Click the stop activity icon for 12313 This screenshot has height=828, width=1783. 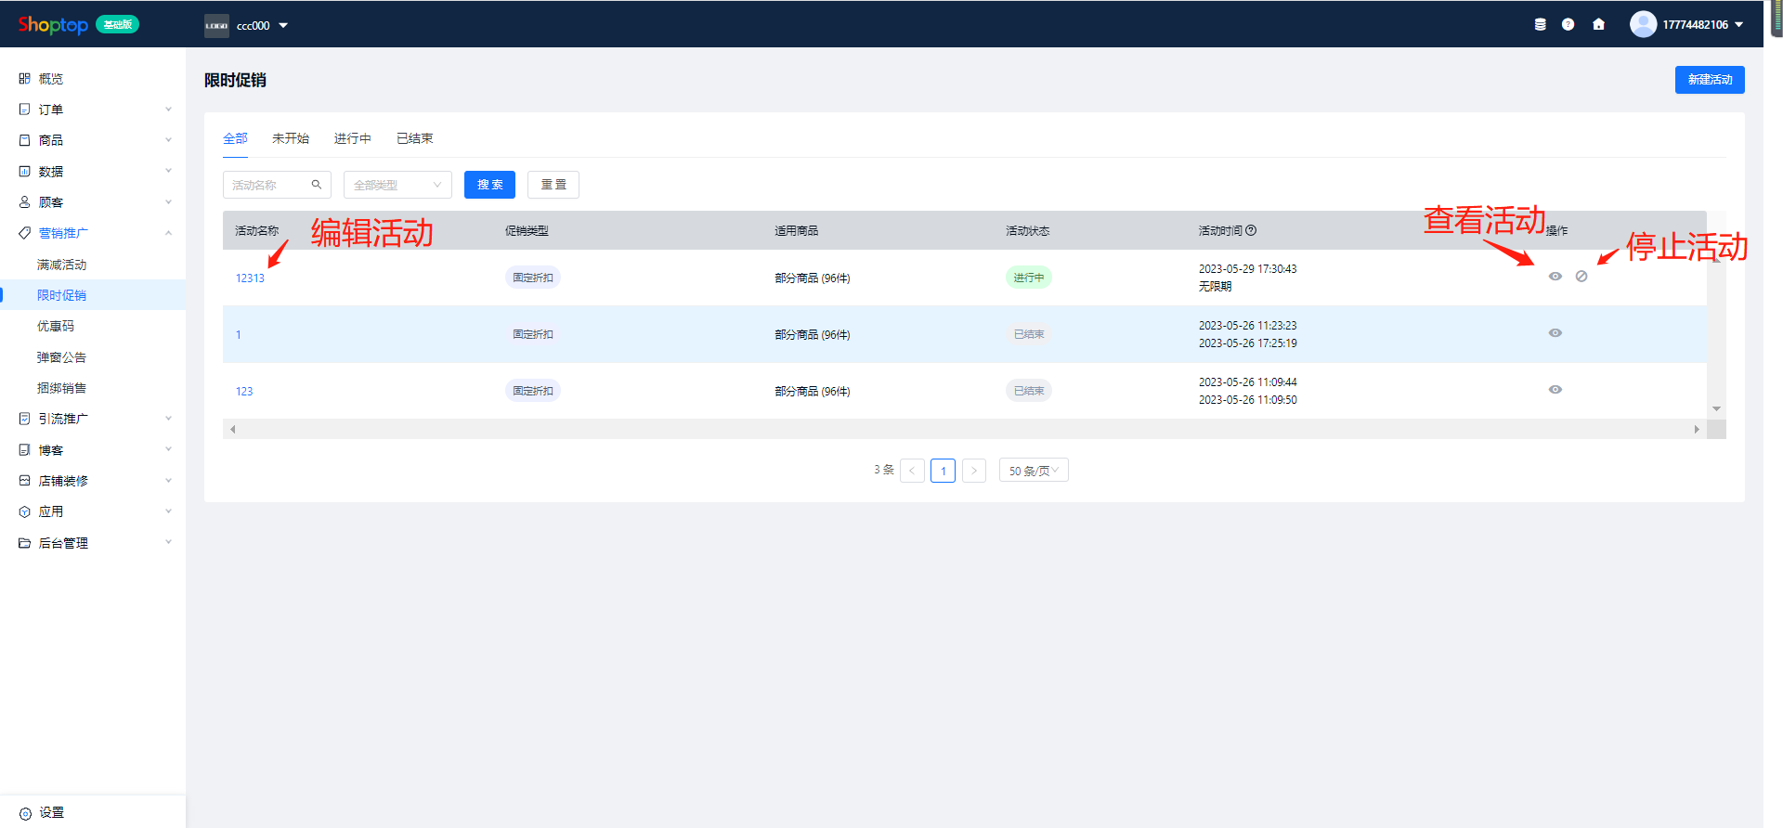[x=1581, y=277]
